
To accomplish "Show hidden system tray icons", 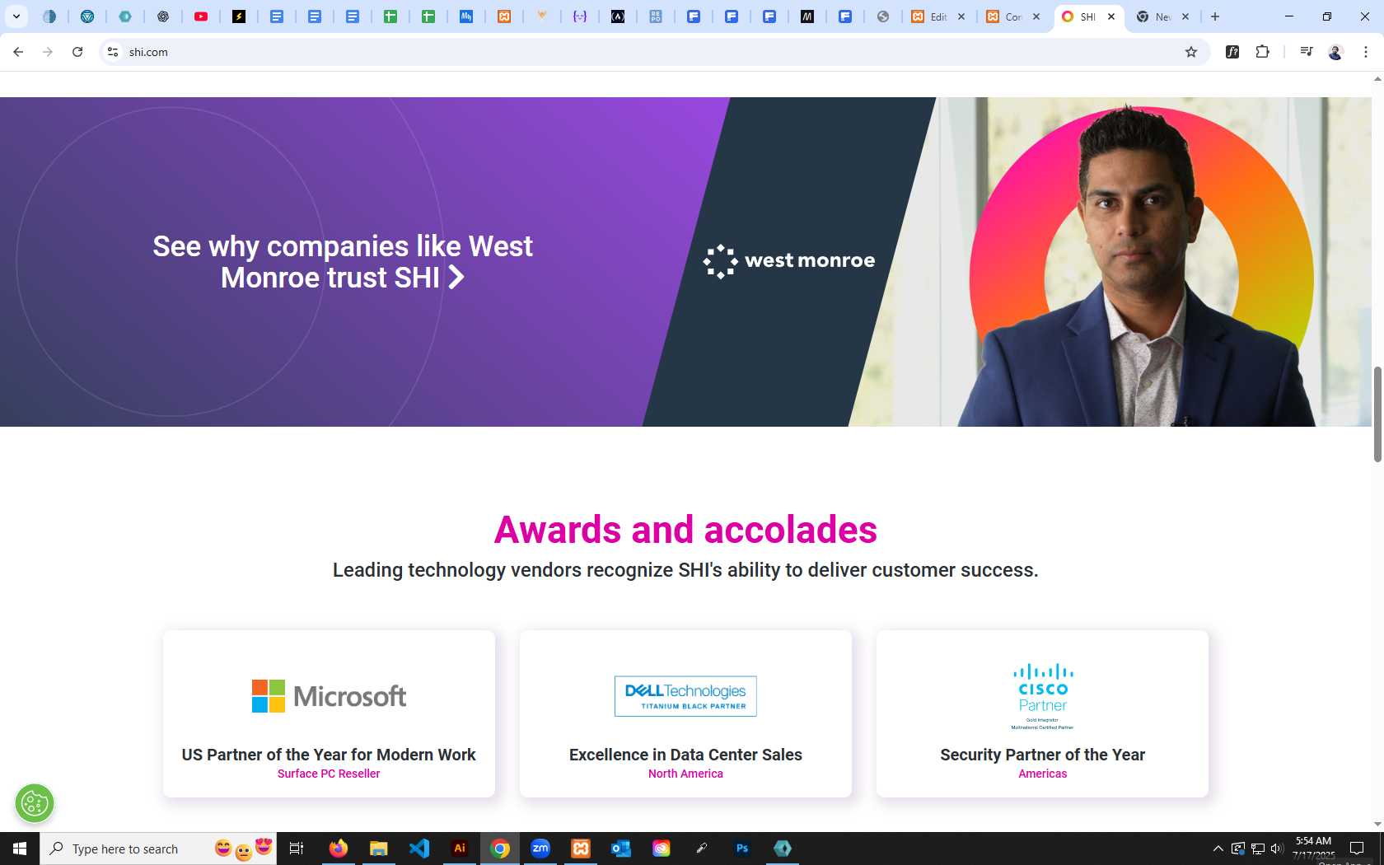I will coord(1218,849).
